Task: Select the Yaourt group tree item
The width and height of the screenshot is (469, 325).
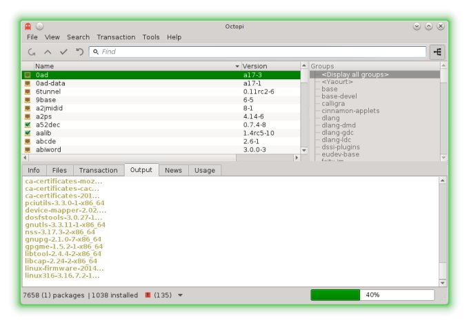Action: (x=337, y=82)
